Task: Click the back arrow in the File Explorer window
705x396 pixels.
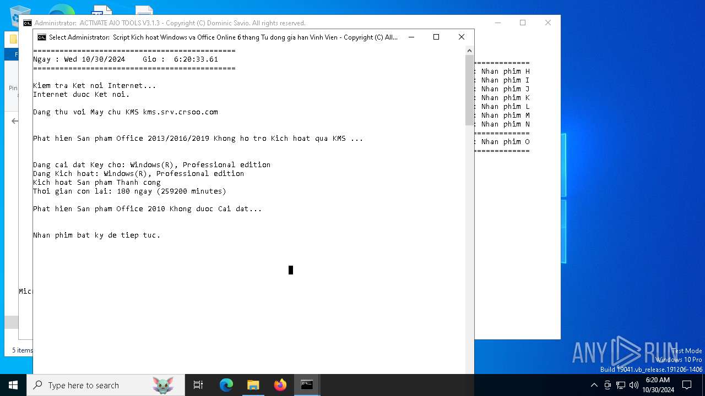Action: tap(15, 121)
